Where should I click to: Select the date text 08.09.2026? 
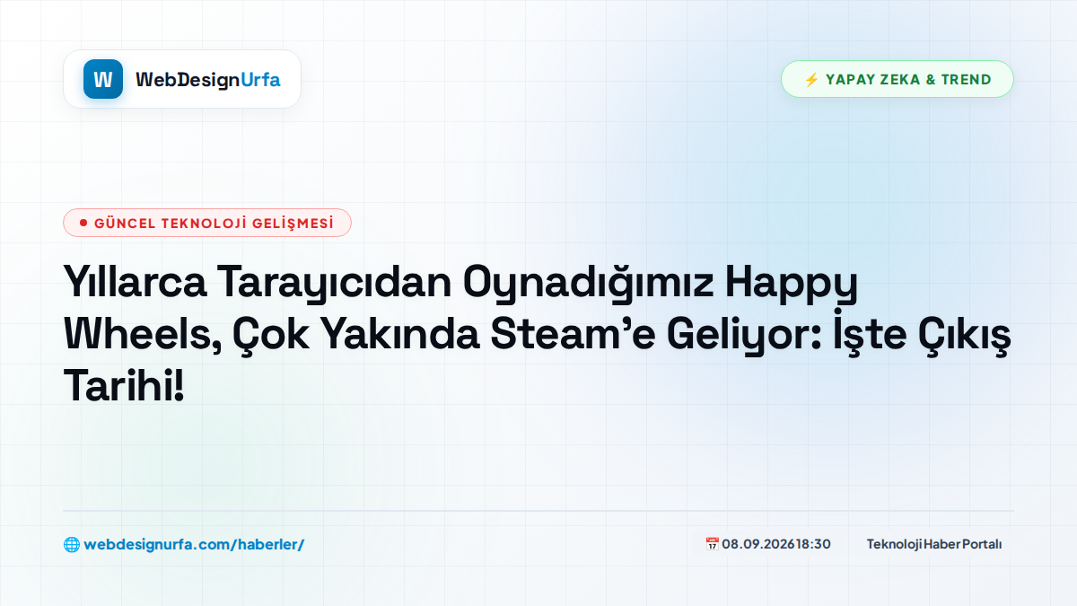click(759, 544)
